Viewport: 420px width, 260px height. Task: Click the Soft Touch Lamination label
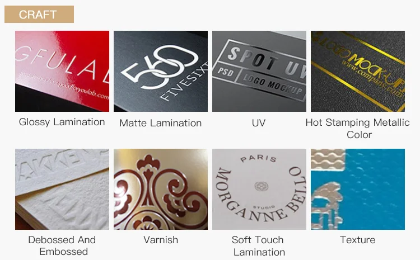(258, 246)
